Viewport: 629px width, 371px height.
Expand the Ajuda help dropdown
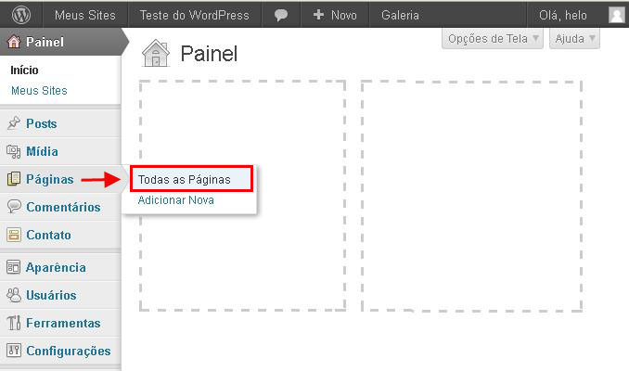(574, 39)
